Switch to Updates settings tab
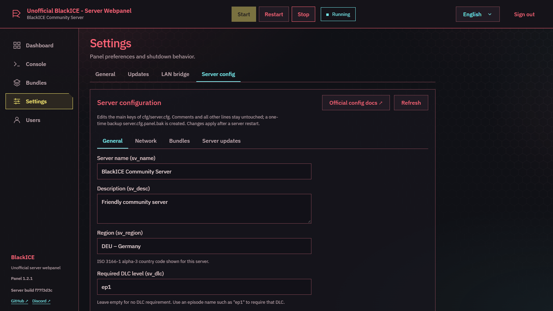Image resolution: width=553 pixels, height=311 pixels. [138, 74]
